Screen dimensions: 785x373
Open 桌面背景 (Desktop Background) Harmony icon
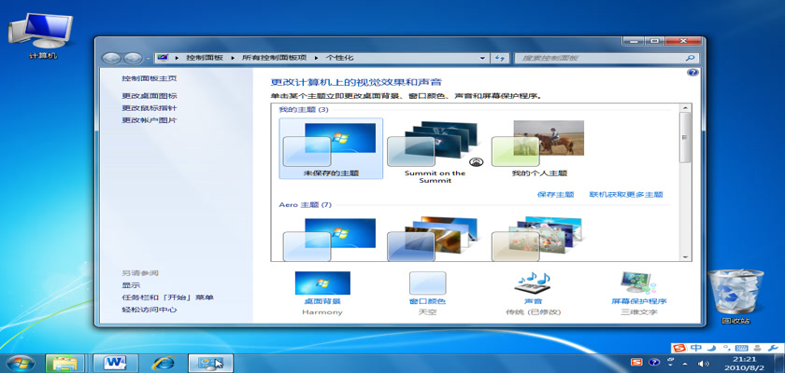click(322, 283)
